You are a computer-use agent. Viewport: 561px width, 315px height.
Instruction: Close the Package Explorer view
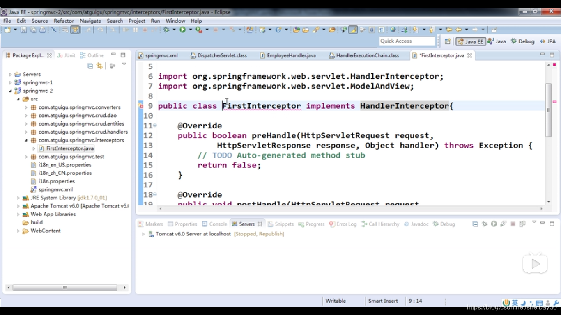[x=49, y=55]
